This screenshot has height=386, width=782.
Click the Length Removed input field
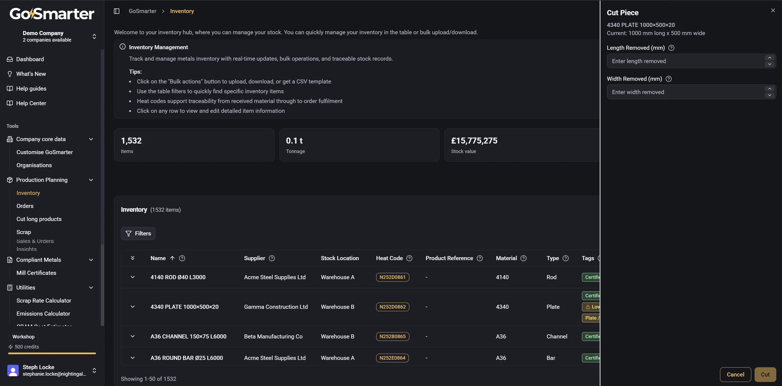pos(691,61)
